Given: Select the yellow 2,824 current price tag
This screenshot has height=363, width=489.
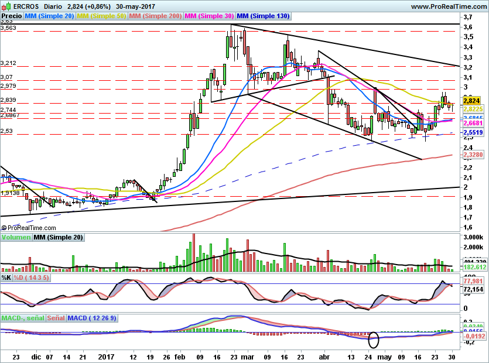Looking at the screenshot, I should click(x=471, y=101).
